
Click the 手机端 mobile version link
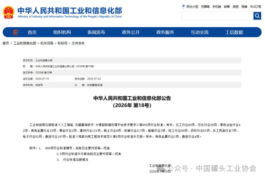coord(217,7)
